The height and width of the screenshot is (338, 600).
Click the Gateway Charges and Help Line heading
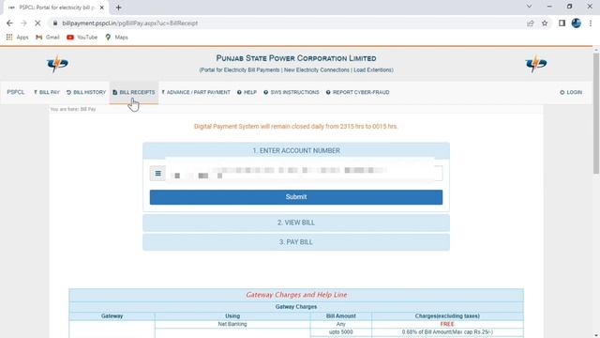point(296,295)
